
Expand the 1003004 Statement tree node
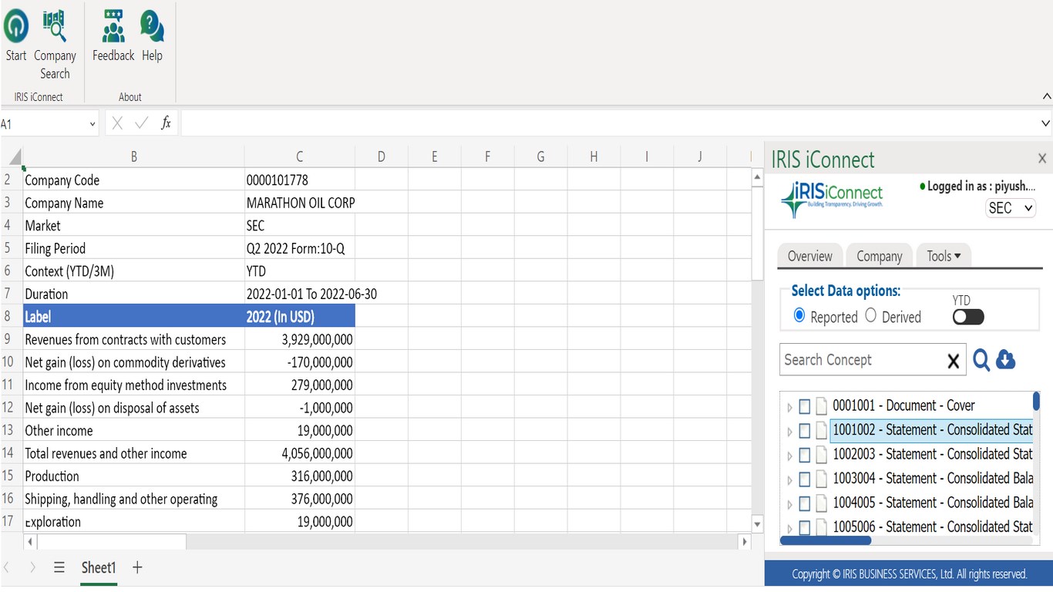point(789,480)
